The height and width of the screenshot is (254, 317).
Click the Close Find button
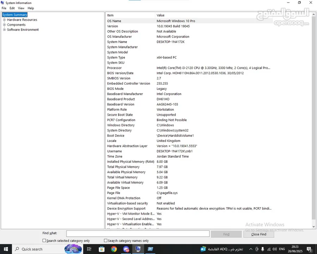(x=259, y=234)
